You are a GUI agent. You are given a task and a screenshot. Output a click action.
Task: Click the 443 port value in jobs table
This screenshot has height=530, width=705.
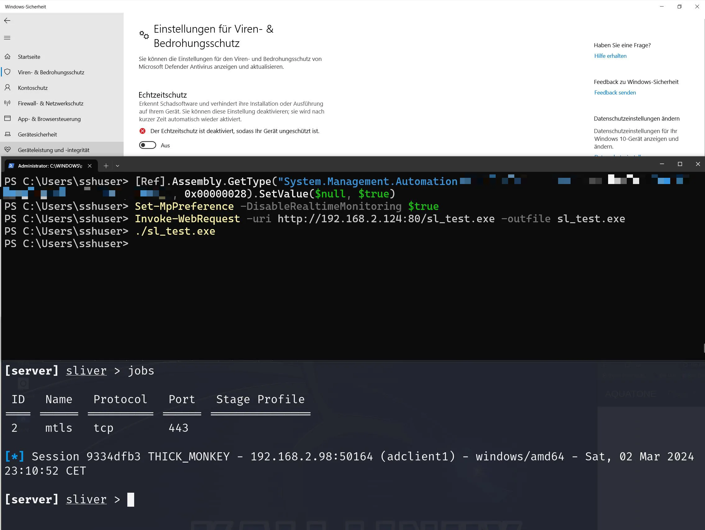[179, 428]
